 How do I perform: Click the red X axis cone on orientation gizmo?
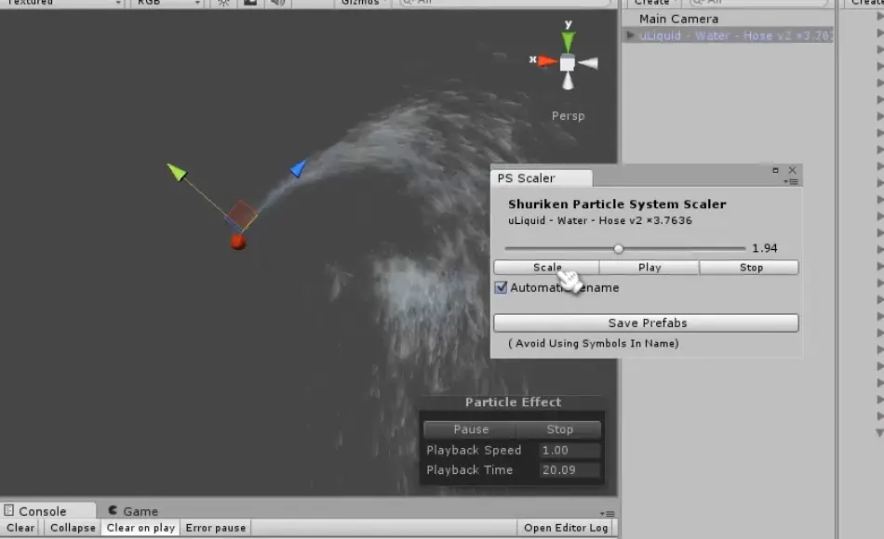pyautogui.click(x=547, y=60)
